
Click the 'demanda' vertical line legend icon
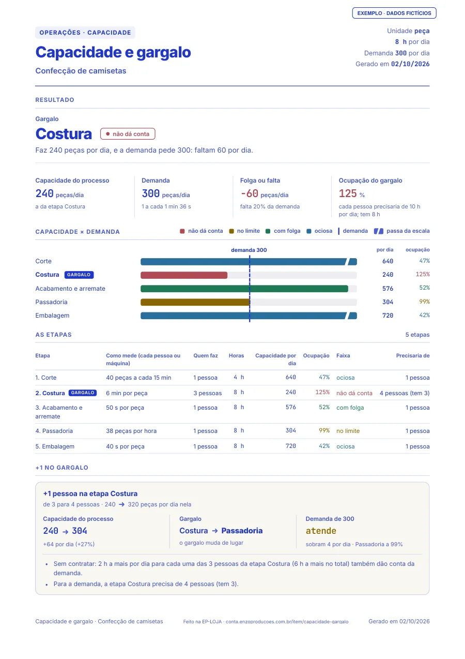(338, 231)
